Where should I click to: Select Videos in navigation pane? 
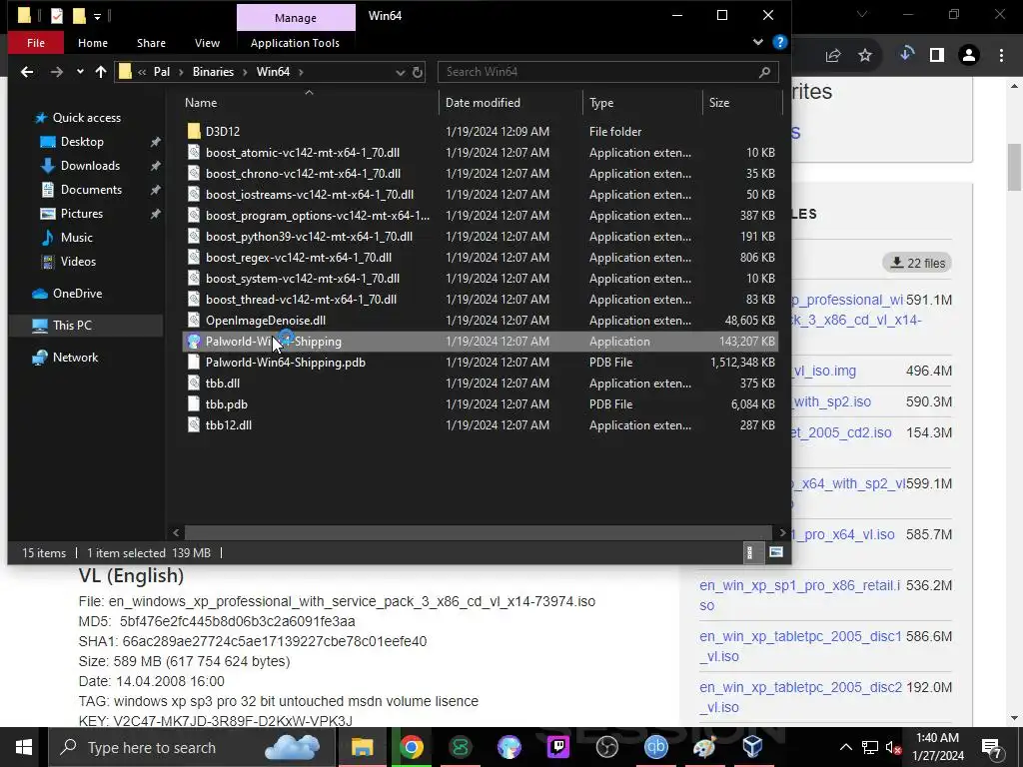[78, 262]
